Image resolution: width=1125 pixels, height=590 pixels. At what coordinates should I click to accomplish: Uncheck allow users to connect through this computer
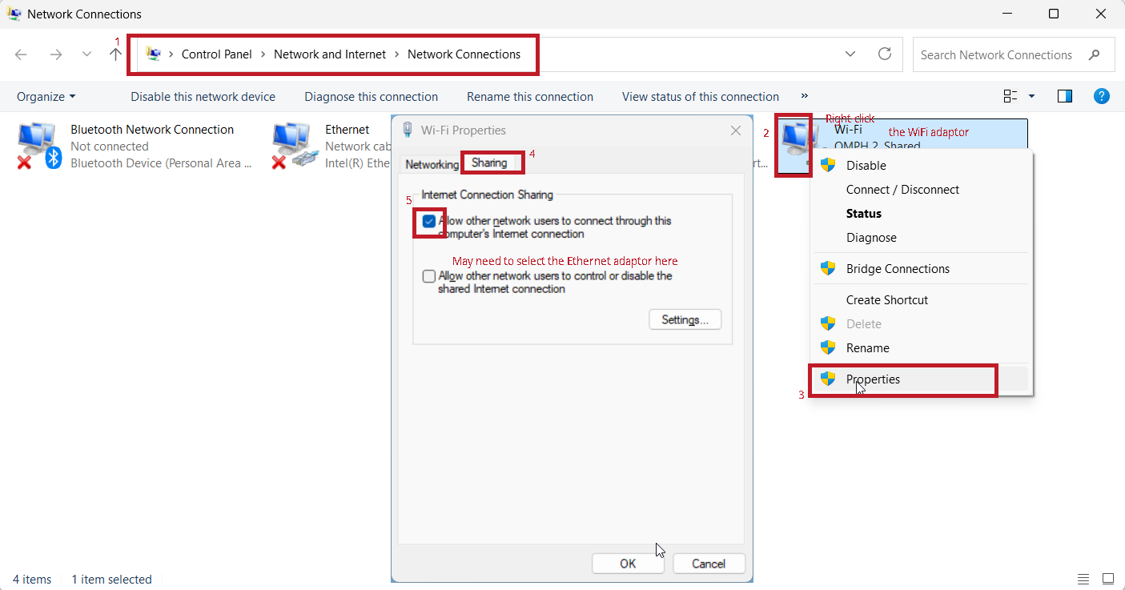[429, 222]
